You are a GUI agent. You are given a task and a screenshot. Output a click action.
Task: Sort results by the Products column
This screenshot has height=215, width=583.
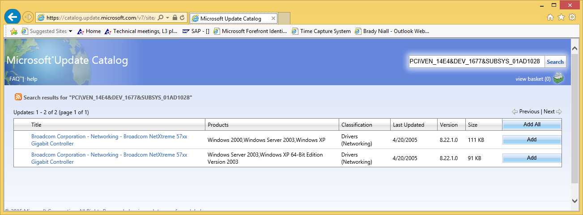(218, 125)
